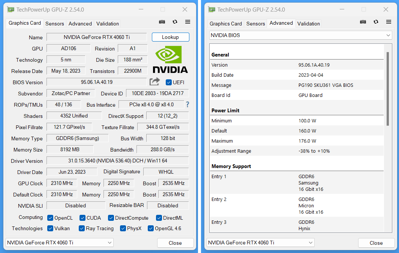Click the vertical scrollbar in Advanced panel

pyautogui.click(x=387, y=89)
